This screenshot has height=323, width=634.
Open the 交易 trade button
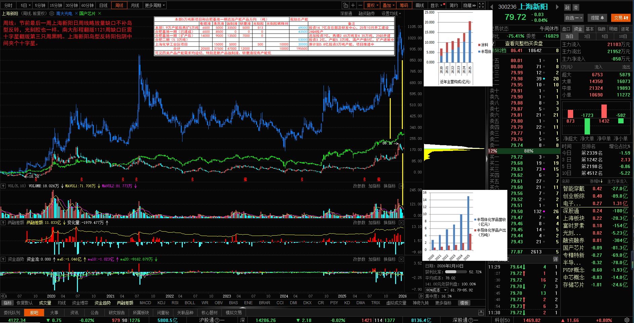click(621, 18)
